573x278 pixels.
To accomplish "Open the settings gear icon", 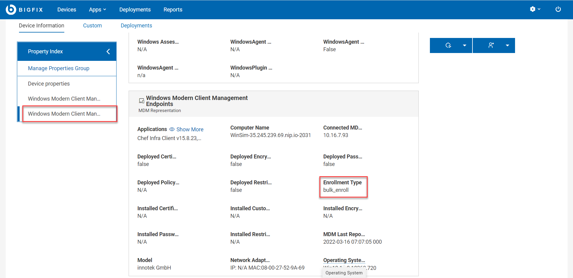I will [533, 9].
